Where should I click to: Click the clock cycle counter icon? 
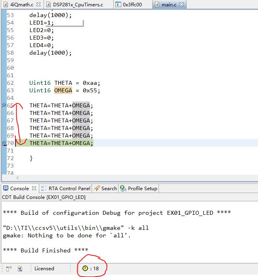click(x=85, y=268)
